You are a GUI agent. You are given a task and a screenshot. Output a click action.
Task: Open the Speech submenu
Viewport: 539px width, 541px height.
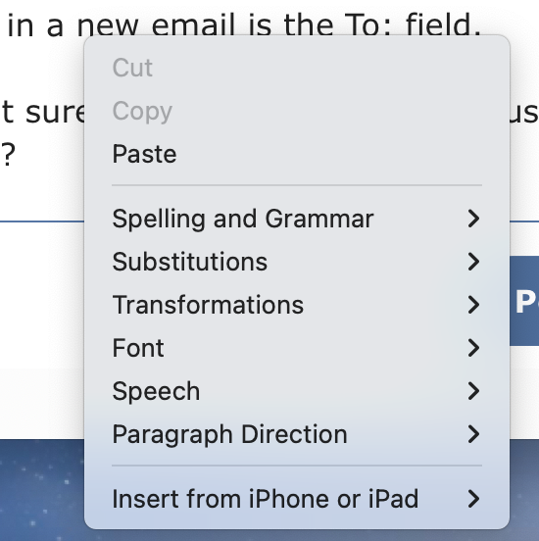pos(297,391)
